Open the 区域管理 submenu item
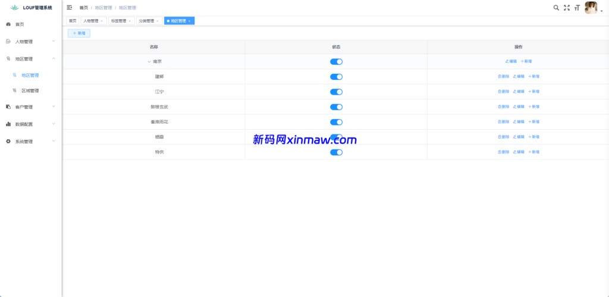 (x=31, y=91)
